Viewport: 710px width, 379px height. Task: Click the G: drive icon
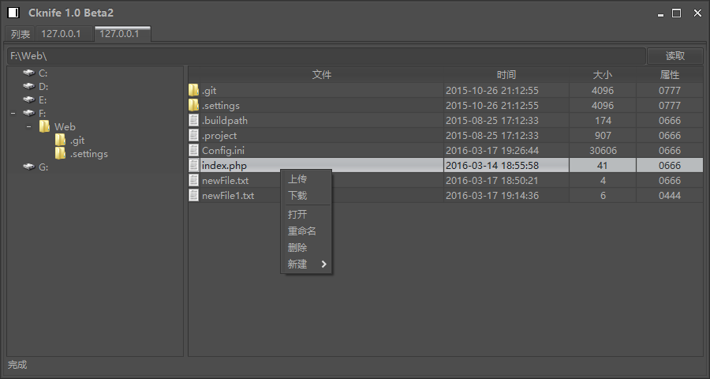tap(29, 167)
